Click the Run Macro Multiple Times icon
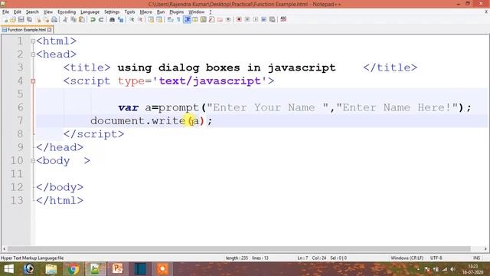 coord(263,19)
